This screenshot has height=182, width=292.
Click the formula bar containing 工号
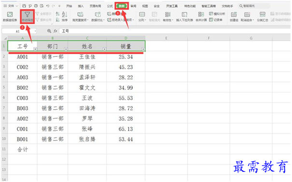pyautogui.click(x=174, y=31)
